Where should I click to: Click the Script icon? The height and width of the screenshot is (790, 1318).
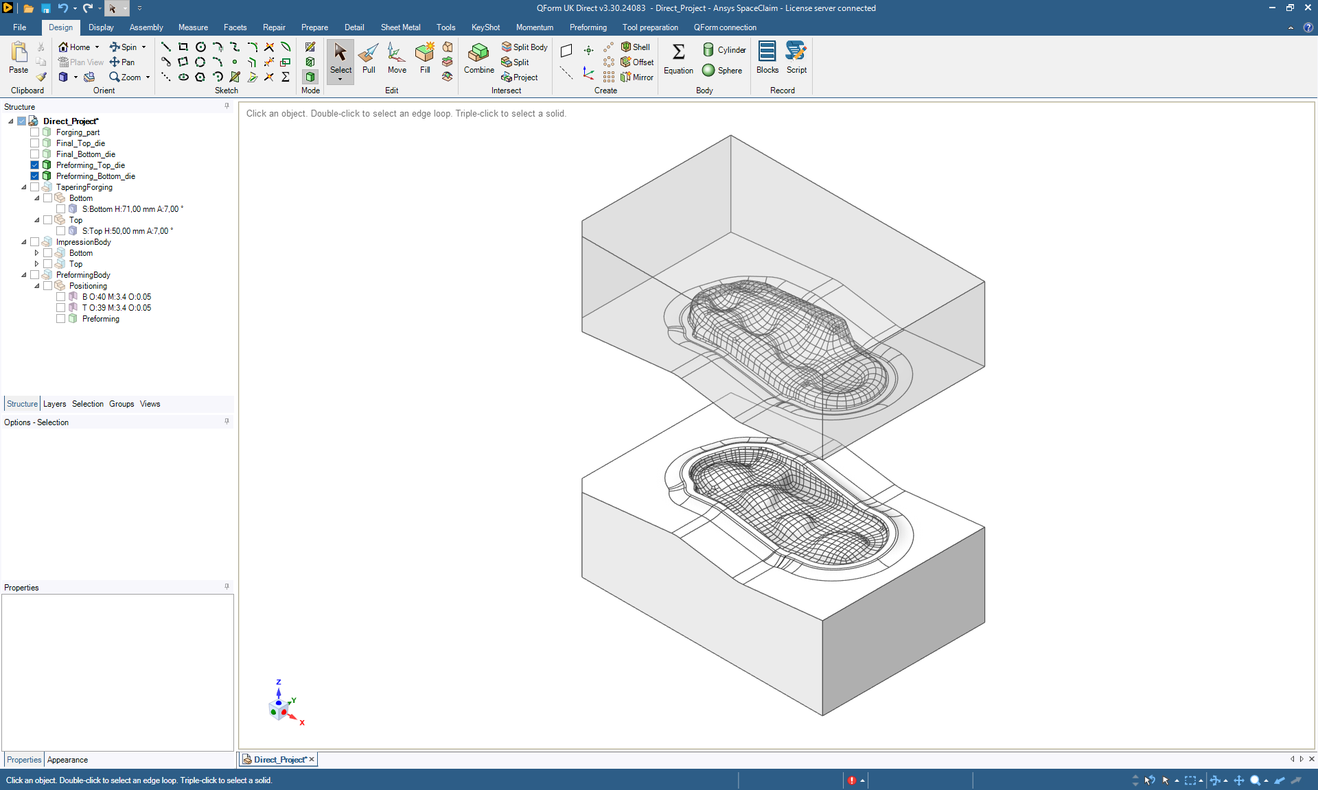pos(796,58)
